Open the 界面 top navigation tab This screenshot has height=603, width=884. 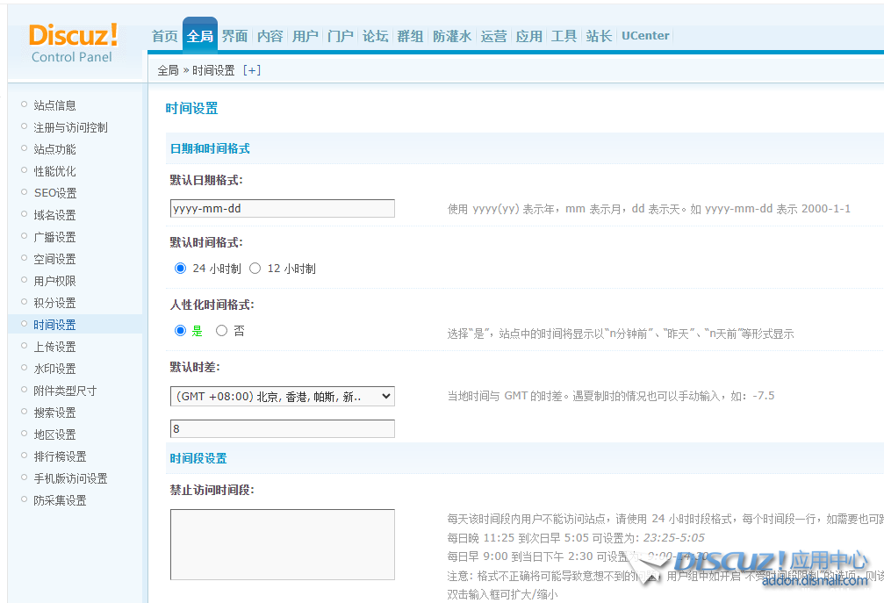234,36
